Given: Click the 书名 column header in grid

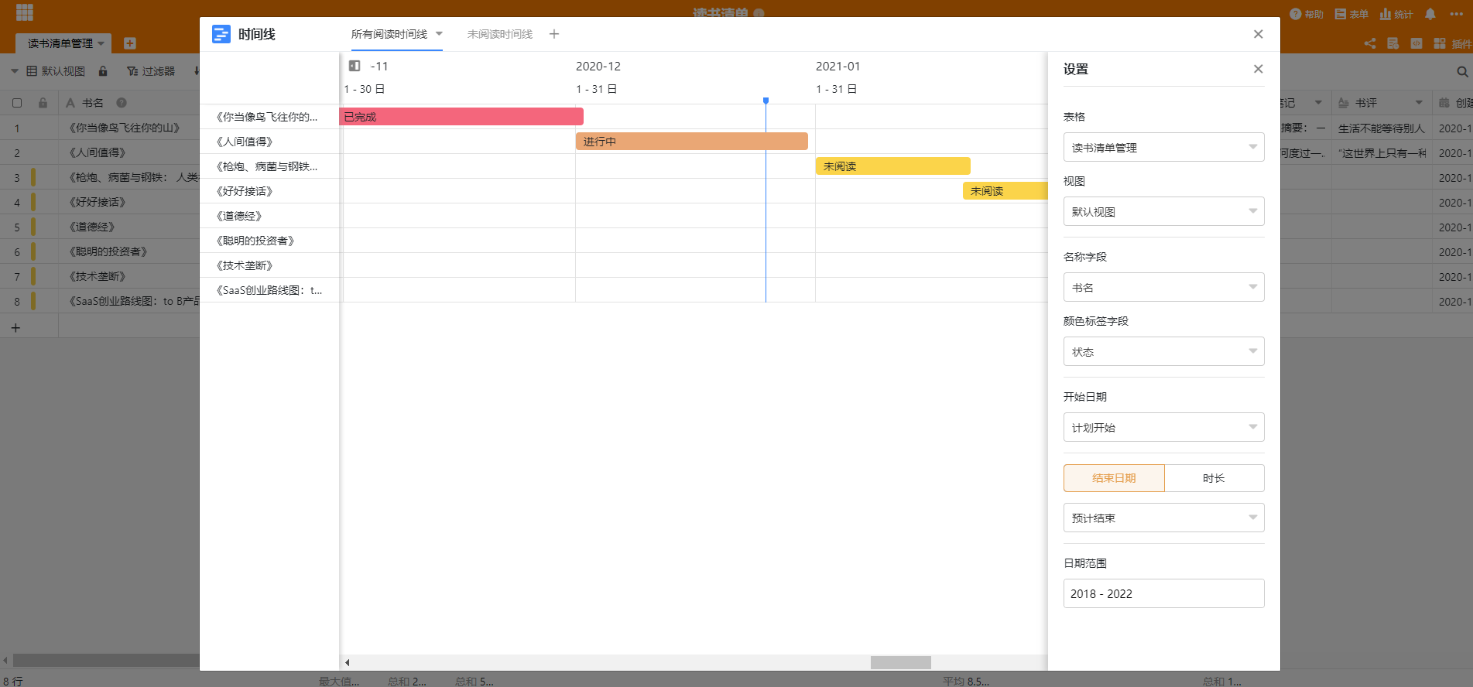Looking at the screenshot, I should (129, 103).
